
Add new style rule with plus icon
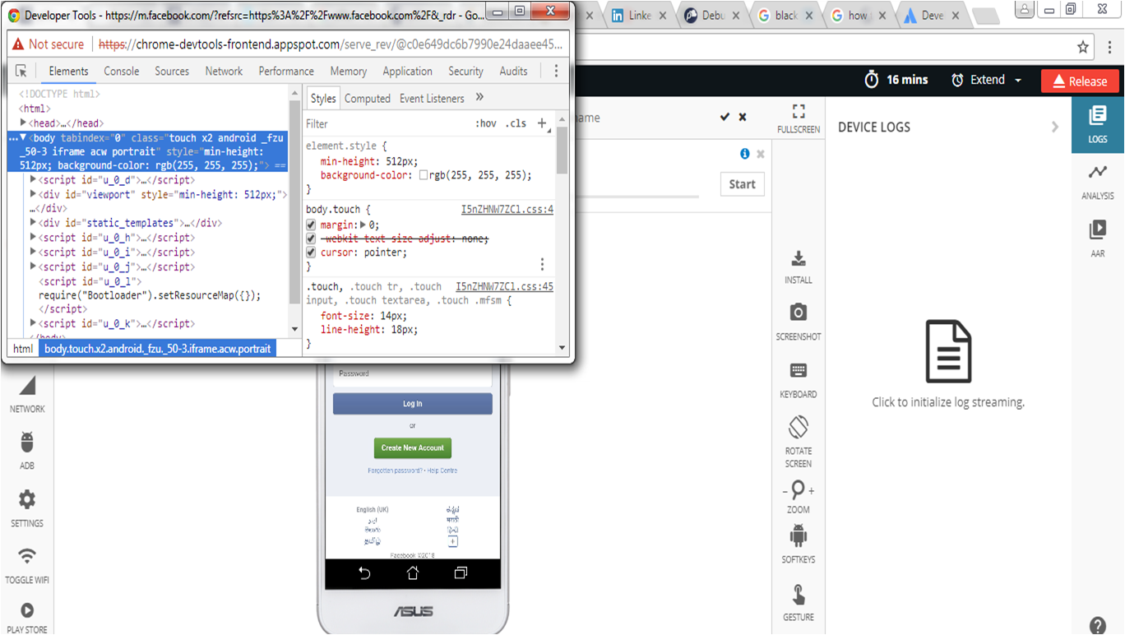click(x=542, y=123)
